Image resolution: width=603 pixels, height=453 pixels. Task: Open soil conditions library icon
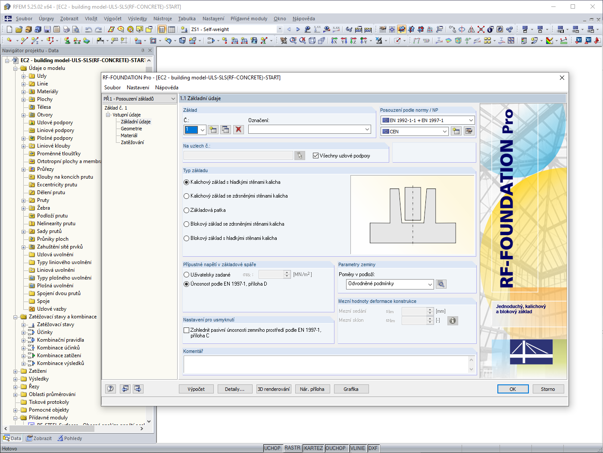pyautogui.click(x=441, y=284)
